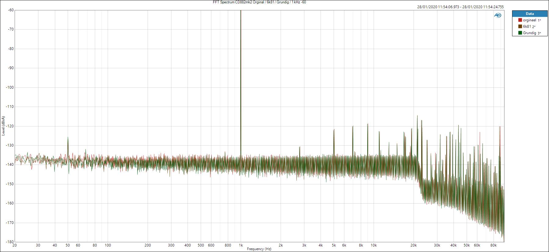Click the AP logo in the graph corner

(497, 15)
